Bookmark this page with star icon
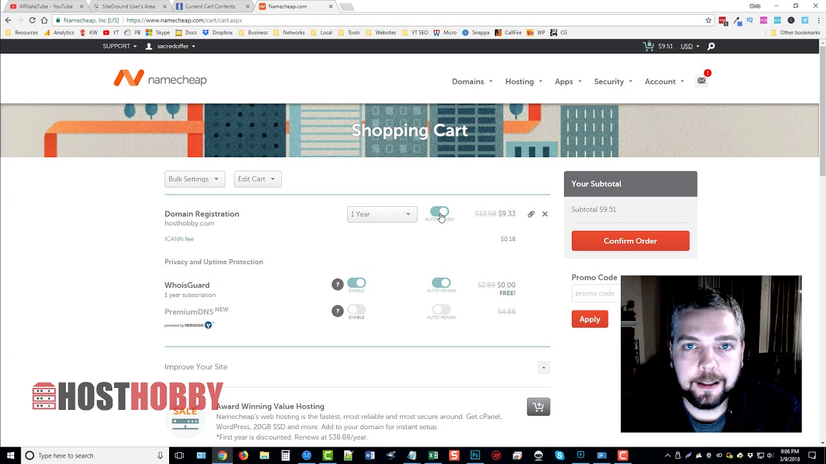Image resolution: width=826 pixels, height=464 pixels. 709,20
